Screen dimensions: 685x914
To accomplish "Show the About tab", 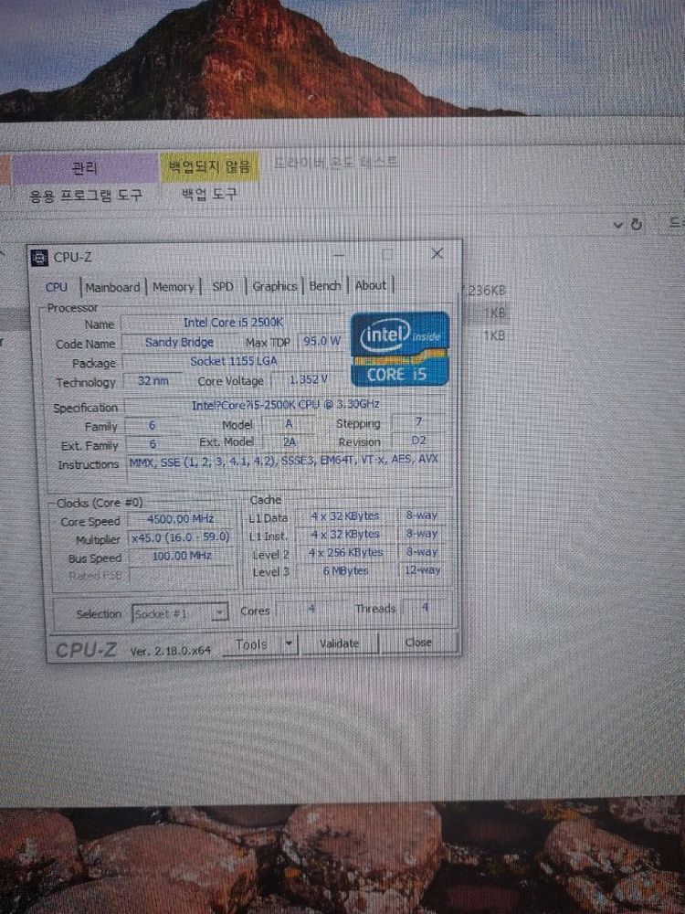I will pos(371,285).
